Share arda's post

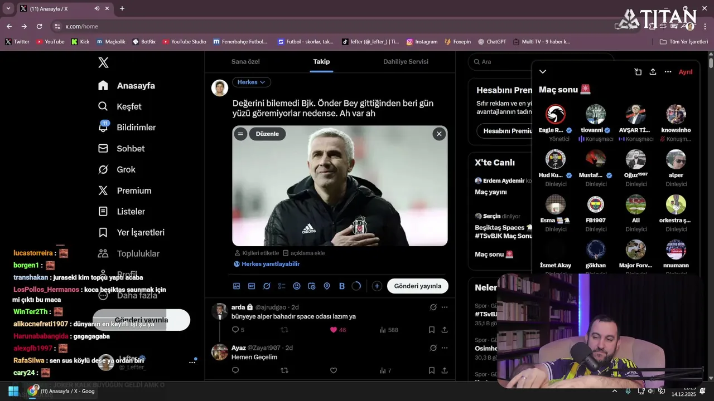pos(445,330)
